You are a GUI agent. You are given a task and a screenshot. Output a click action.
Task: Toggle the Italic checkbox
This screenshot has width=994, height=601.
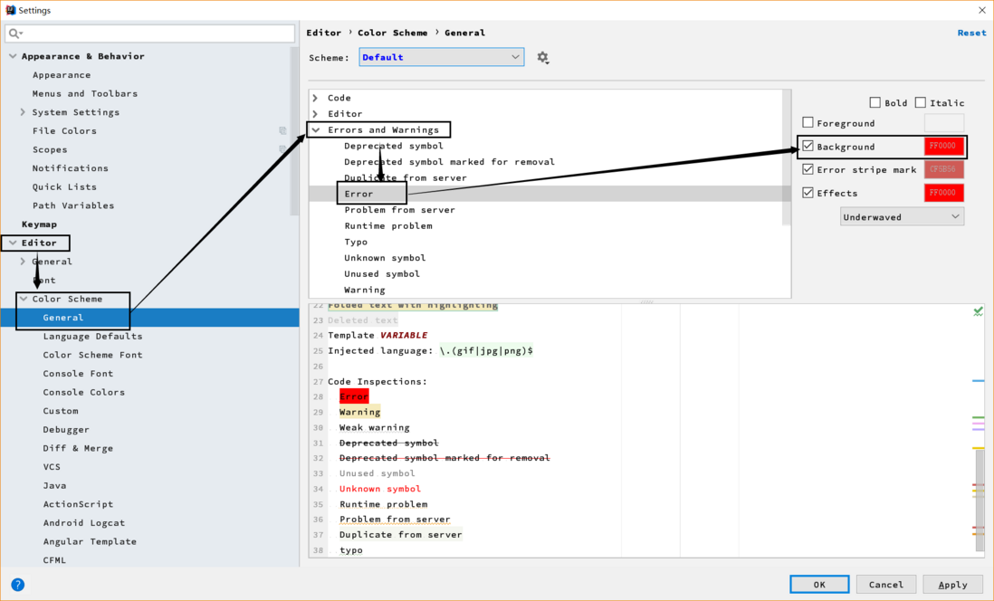(921, 102)
